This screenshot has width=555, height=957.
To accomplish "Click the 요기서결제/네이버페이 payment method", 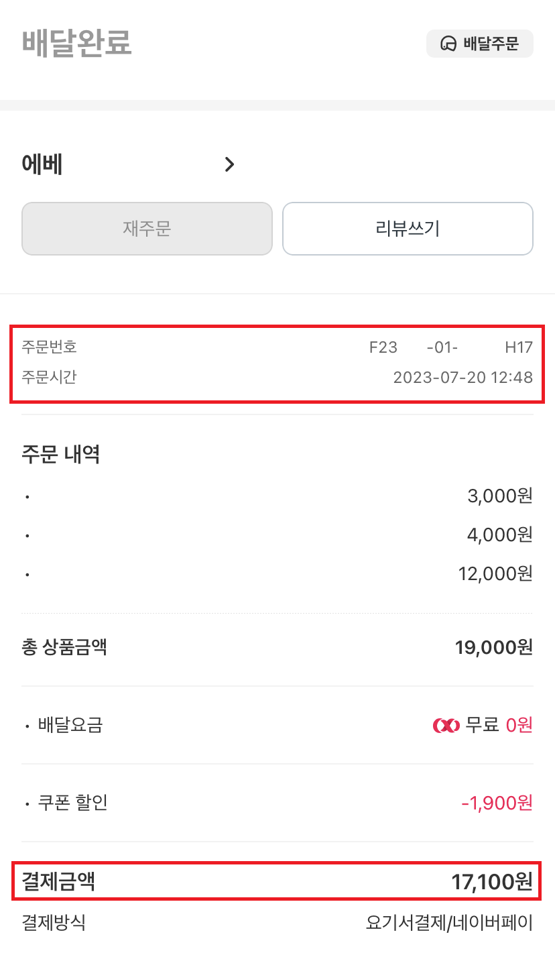I will pos(449,923).
